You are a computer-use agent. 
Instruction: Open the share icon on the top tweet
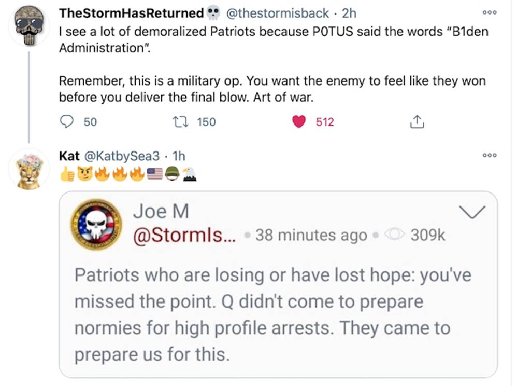click(x=417, y=121)
